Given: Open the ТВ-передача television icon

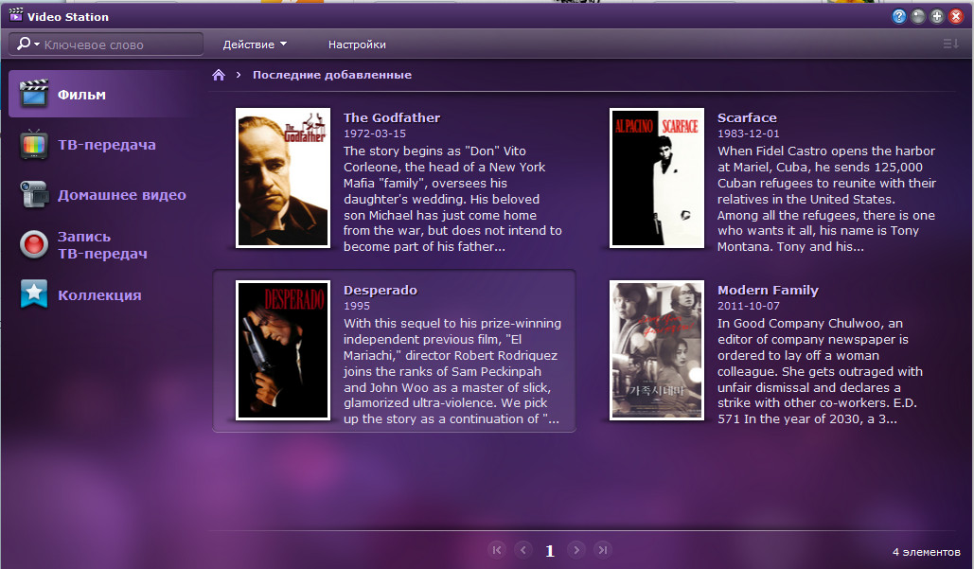Looking at the screenshot, I should click(34, 145).
